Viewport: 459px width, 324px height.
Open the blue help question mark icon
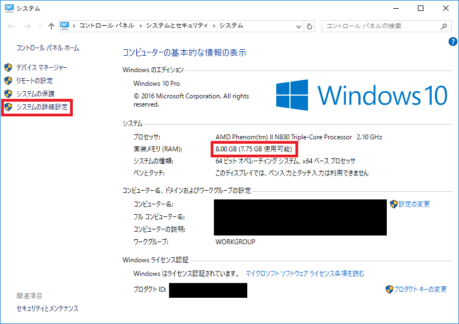click(x=452, y=42)
